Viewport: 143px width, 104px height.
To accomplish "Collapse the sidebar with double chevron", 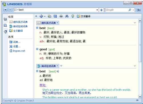I will point(36,16).
